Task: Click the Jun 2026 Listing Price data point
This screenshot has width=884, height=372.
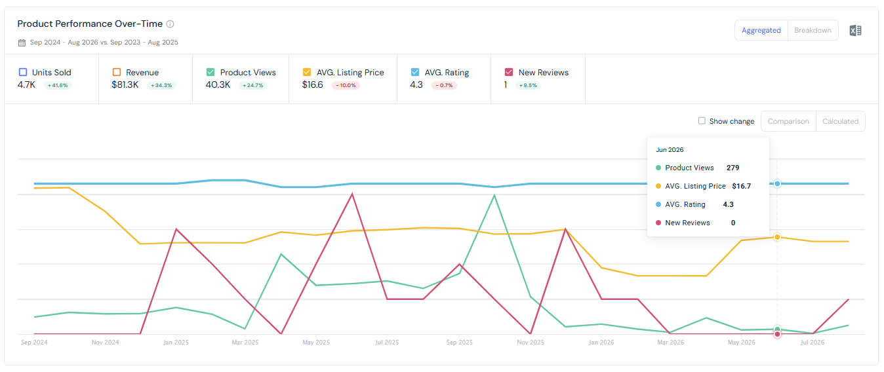Action: tap(777, 237)
